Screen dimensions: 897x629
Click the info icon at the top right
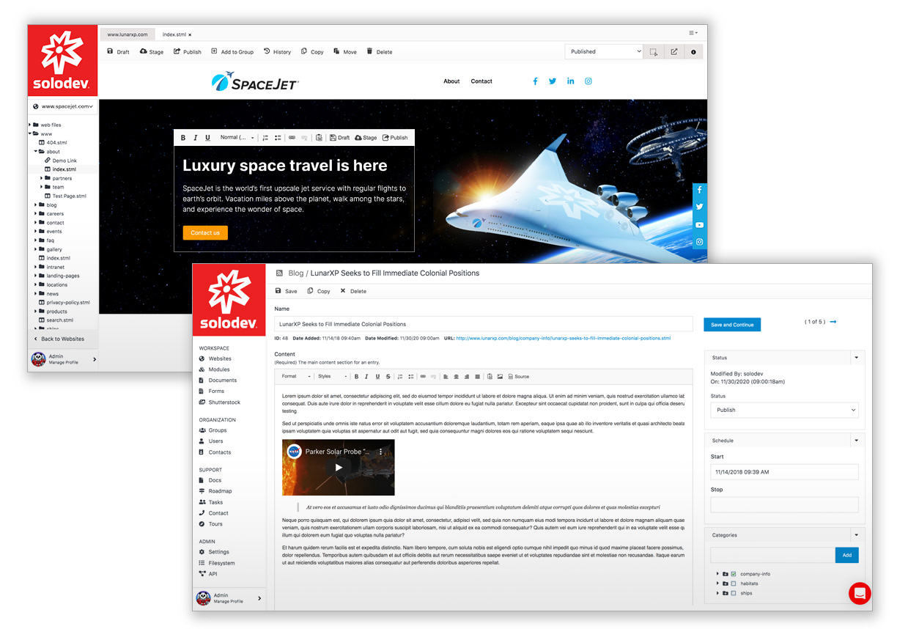point(693,52)
